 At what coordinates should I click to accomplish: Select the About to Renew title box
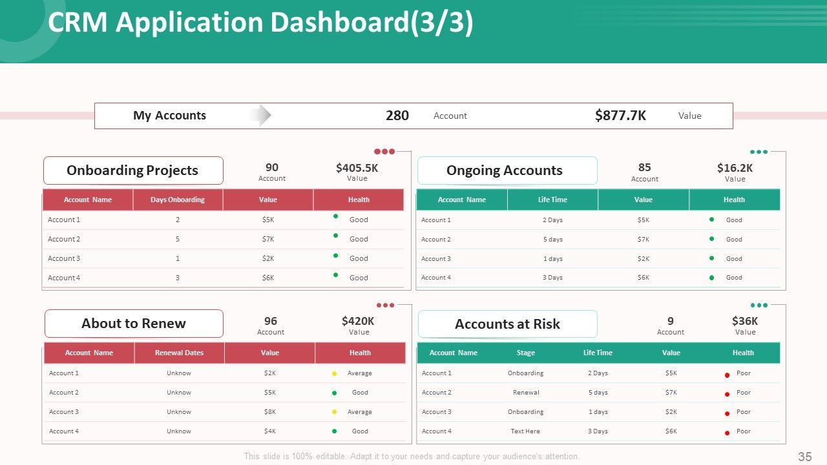tap(134, 324)
